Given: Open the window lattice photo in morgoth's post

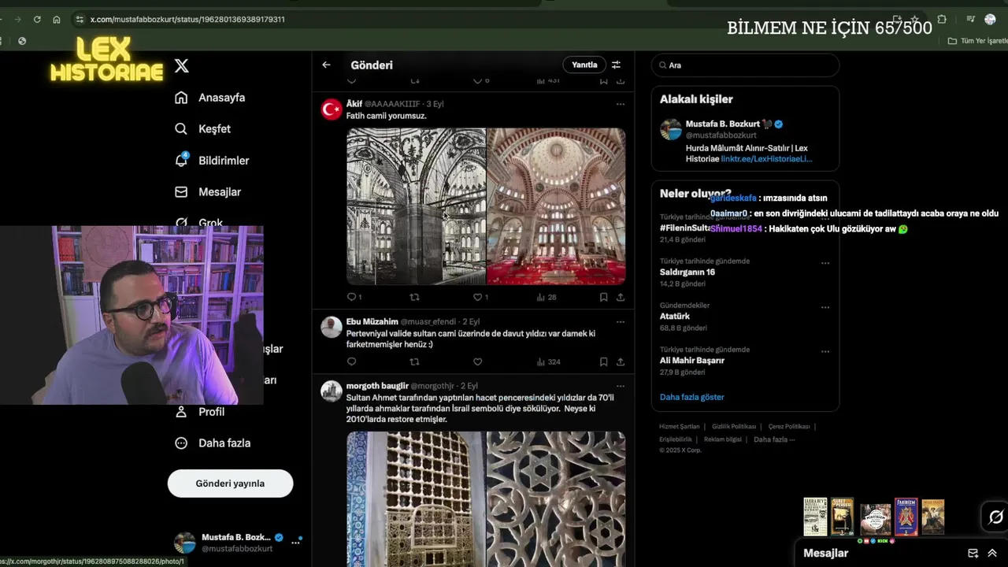Looking at the screenshot, I should click(416, 498).
